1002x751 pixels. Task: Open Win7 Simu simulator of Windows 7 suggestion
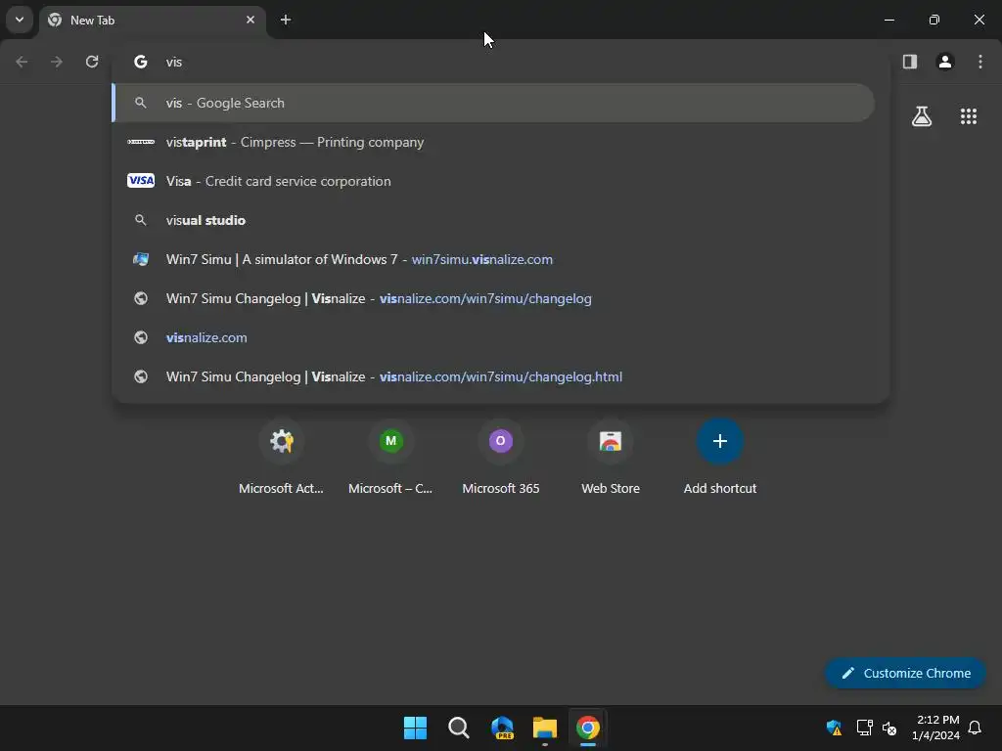(493, 259)
